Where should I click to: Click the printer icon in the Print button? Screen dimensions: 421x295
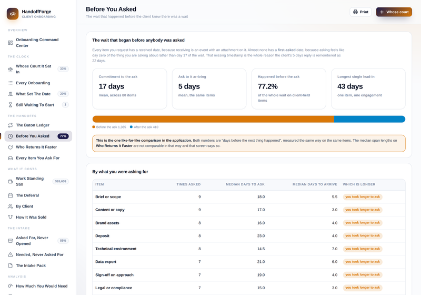(355, 12)
